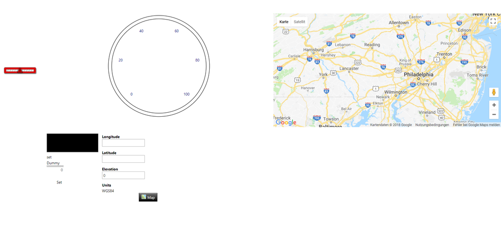Open the Nutzungsbedingungen link

point(432,125)
